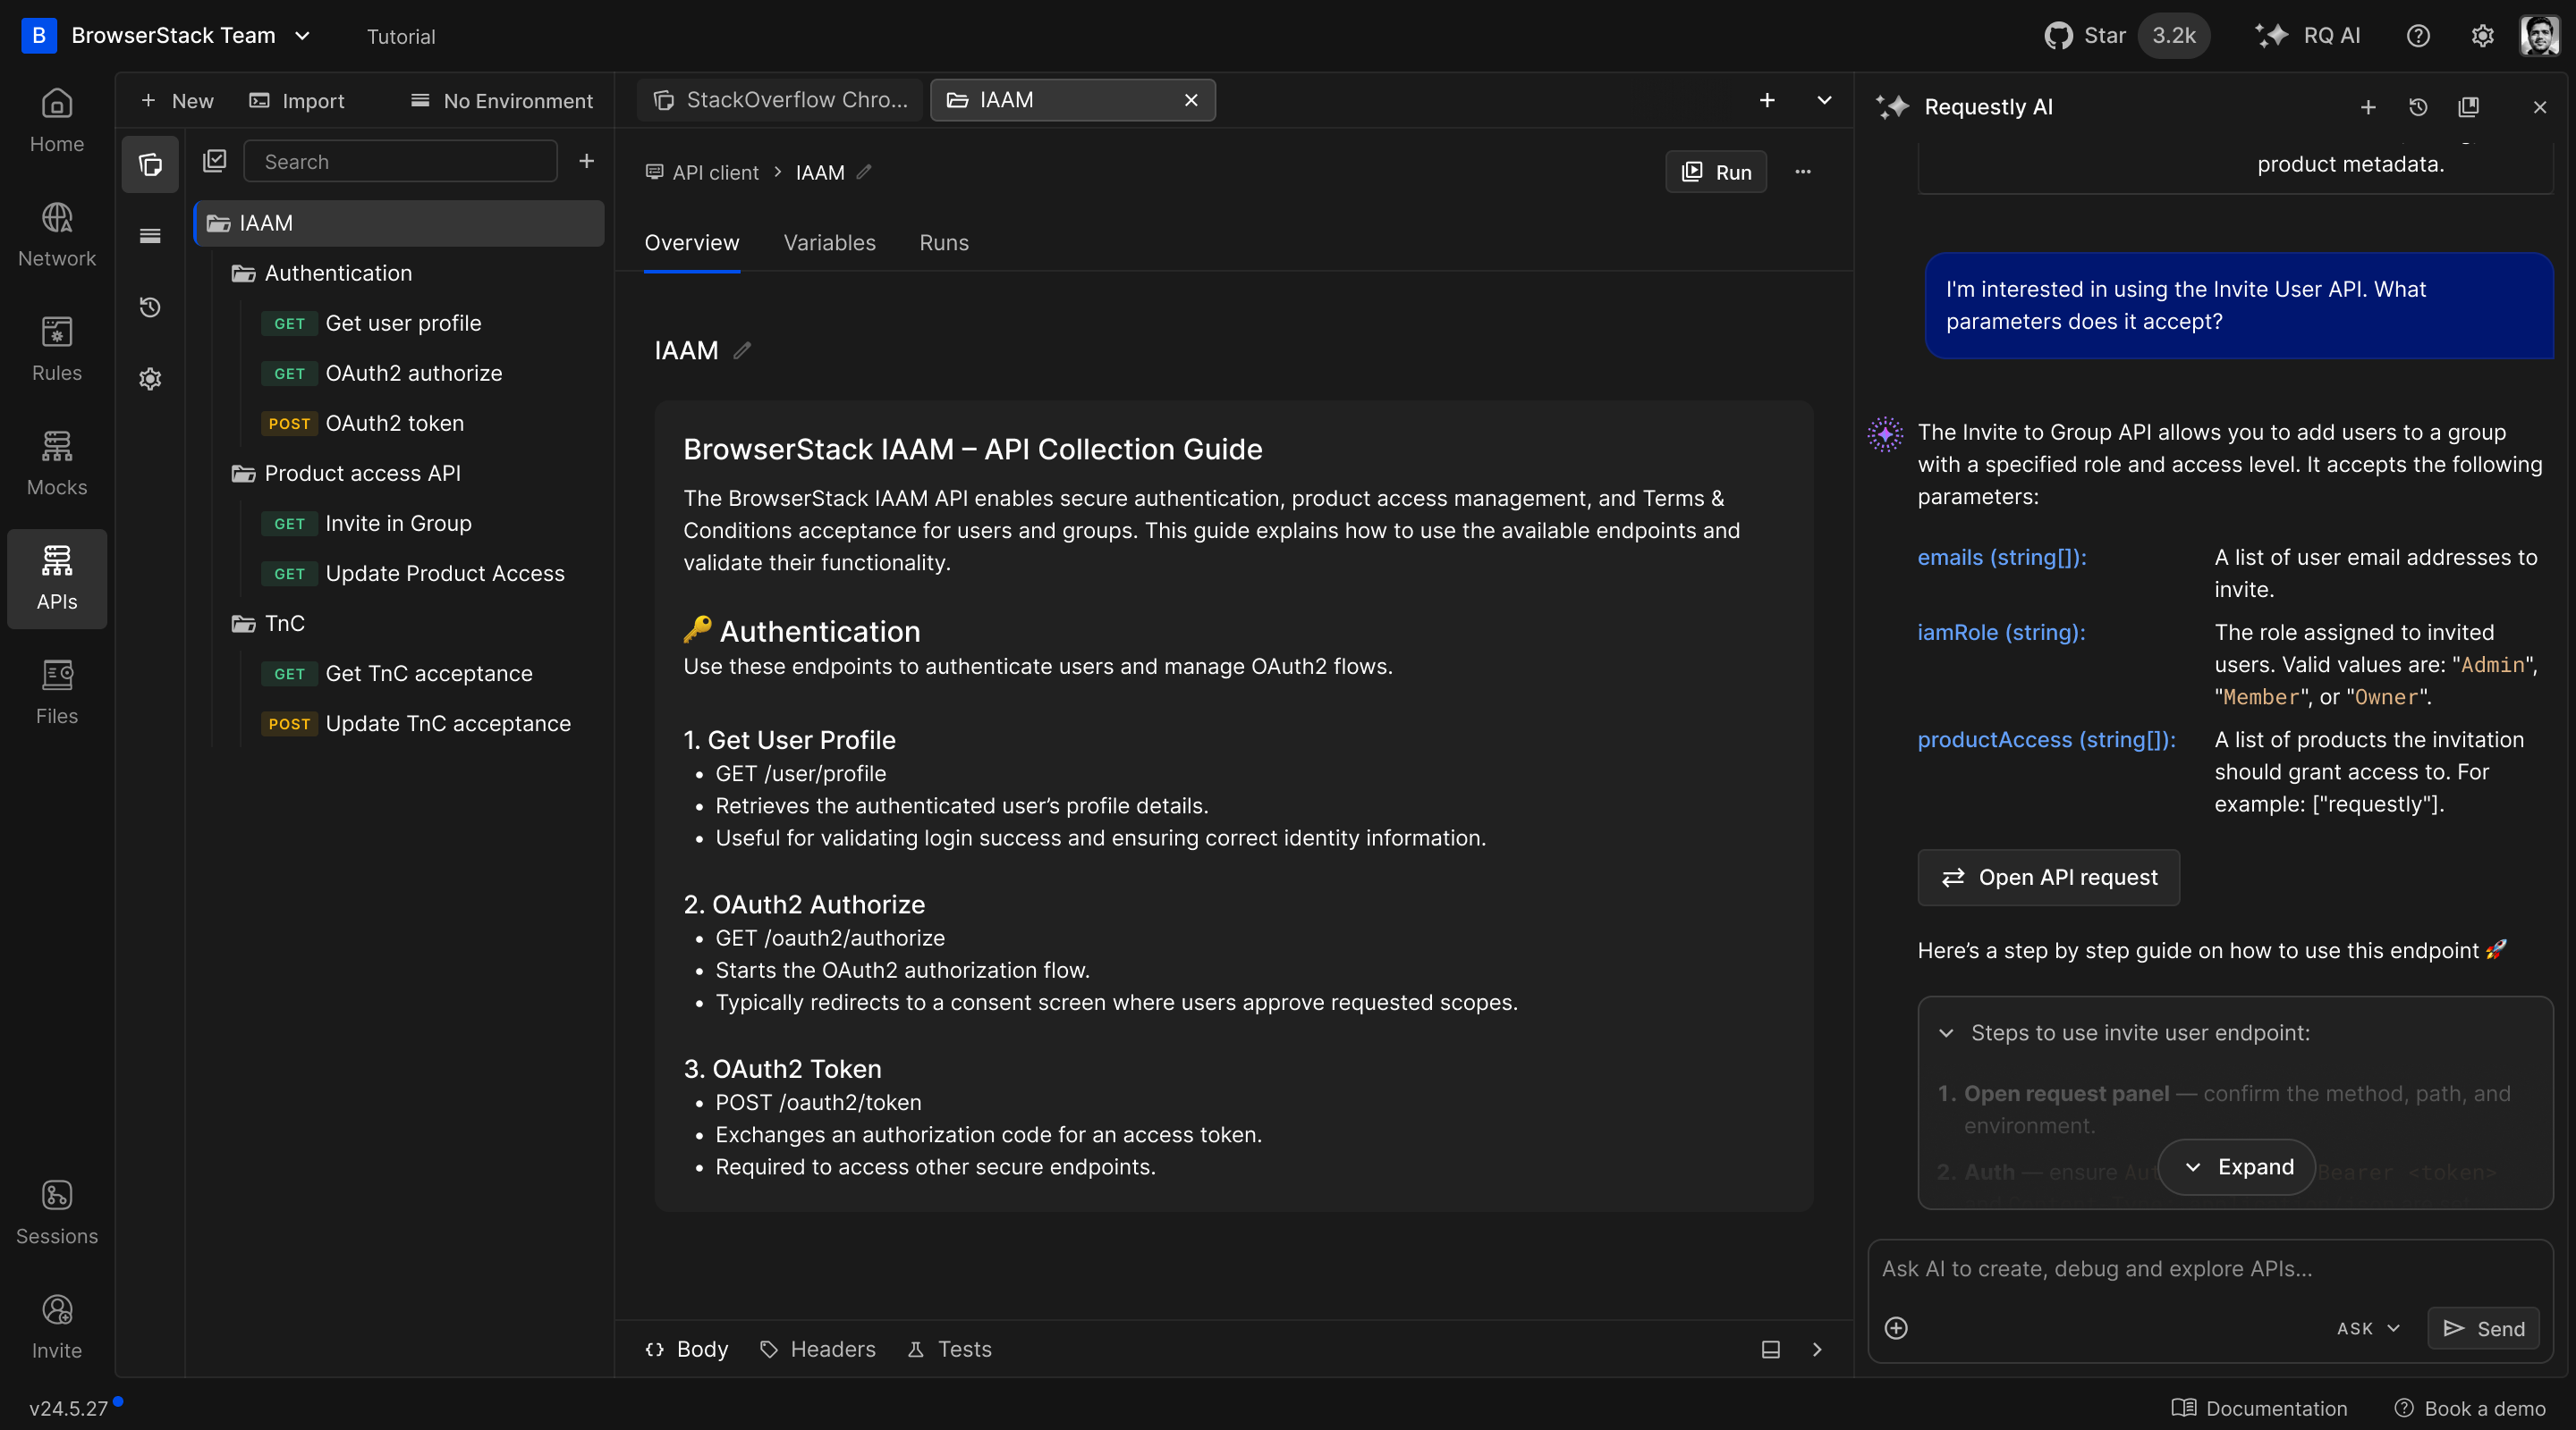2576x1430 pixels.
Task: Open the RQ AI button
Action: 2307,36
